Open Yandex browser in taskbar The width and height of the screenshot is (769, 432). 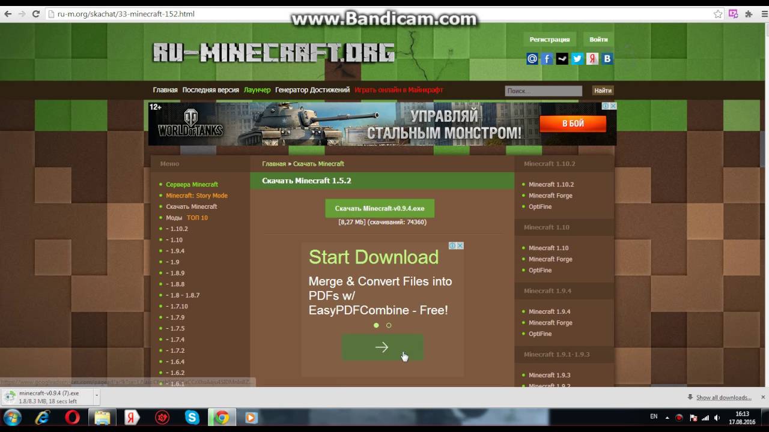pos(132,418)
